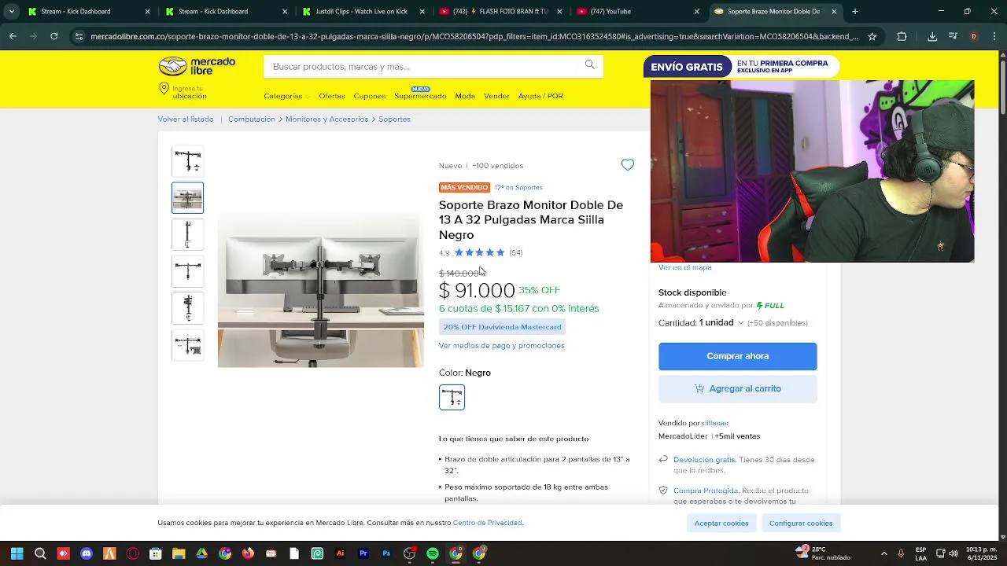1007x566 pixels.
Task: Click the ENVÍO GRATIS banner
Action: [x=741, y=66]
